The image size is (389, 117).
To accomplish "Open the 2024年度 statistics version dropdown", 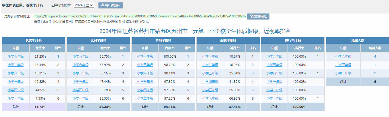I will 84,5.
